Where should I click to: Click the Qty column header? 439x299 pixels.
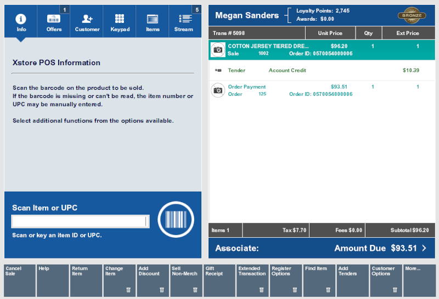368,33
